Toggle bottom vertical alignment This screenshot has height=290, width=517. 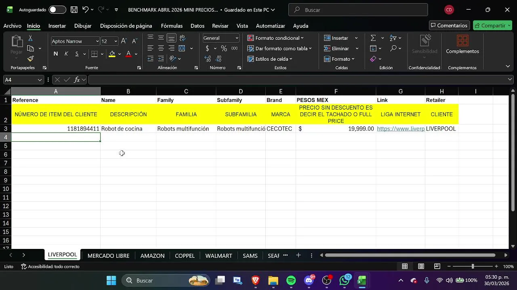tap(171, 38)
